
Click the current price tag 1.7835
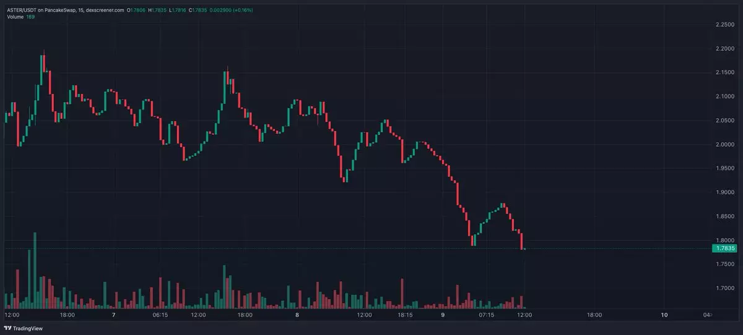(x=724, y=248)
